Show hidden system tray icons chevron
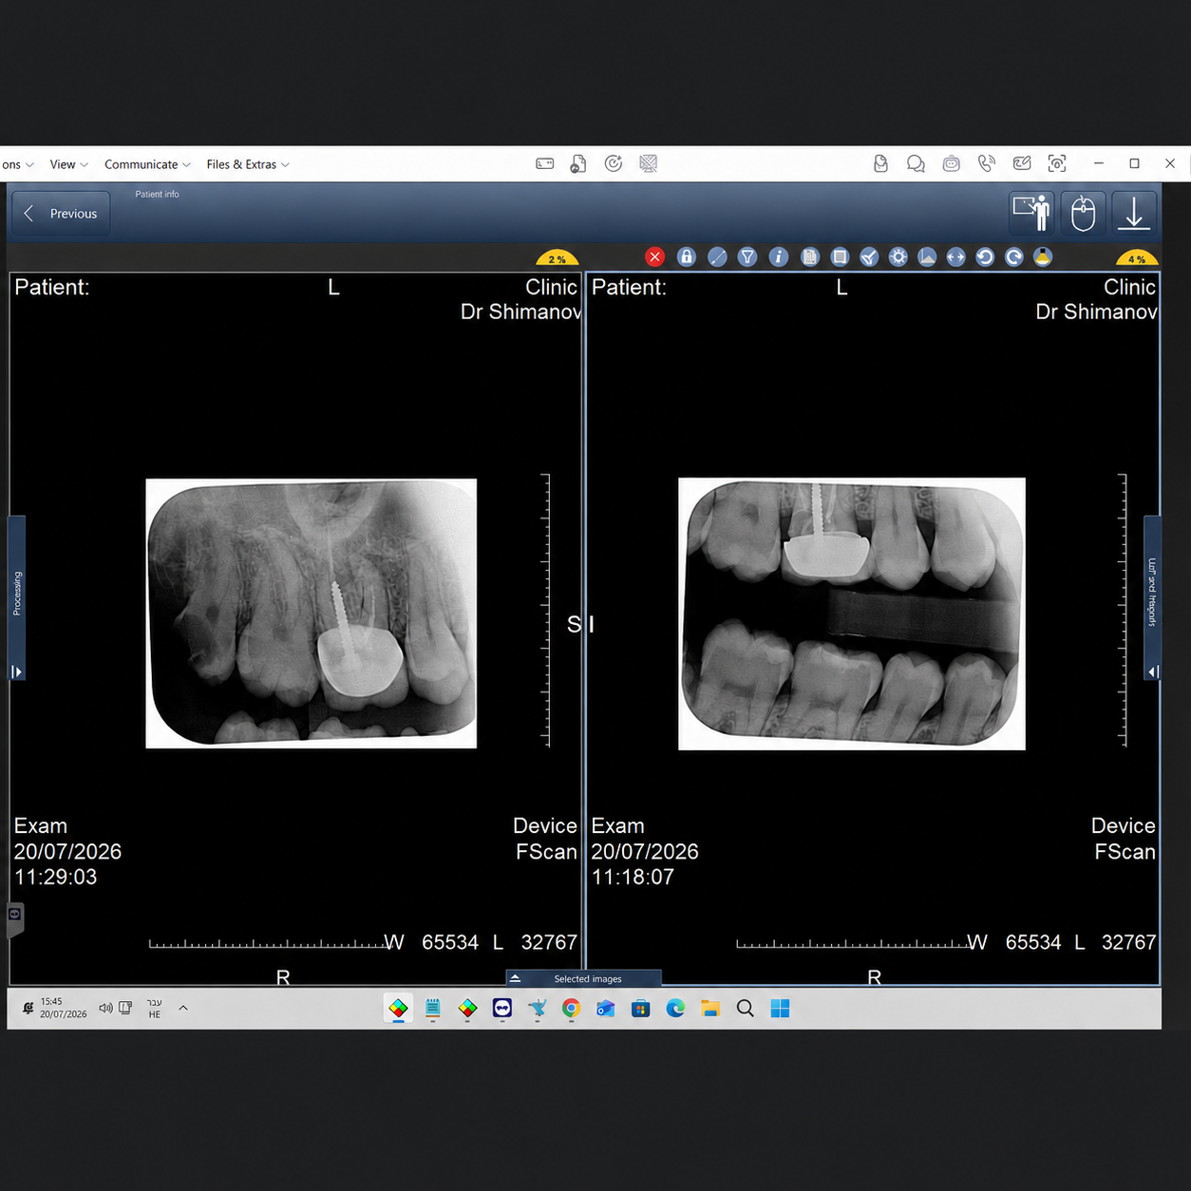Viewport: 1191px width, 1191px height. 183,1008
